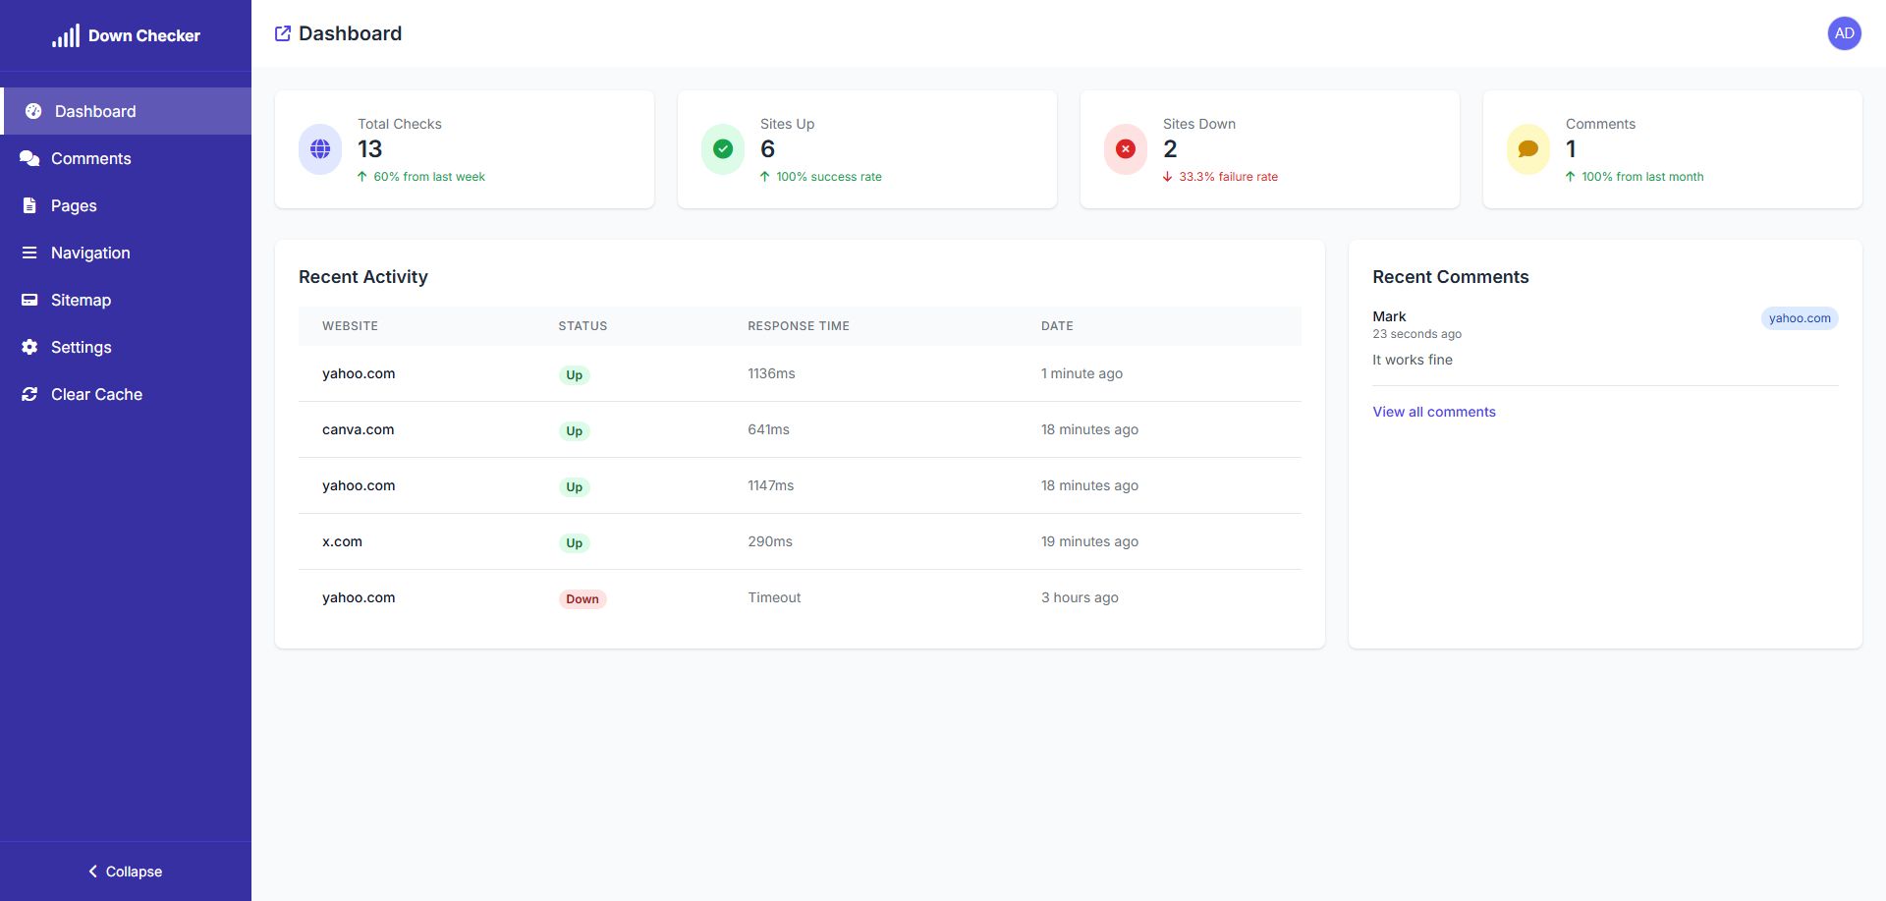Click the external link icon beside Dashboard title
Screen dimensions: 1886x901
(x=283, y=33)
